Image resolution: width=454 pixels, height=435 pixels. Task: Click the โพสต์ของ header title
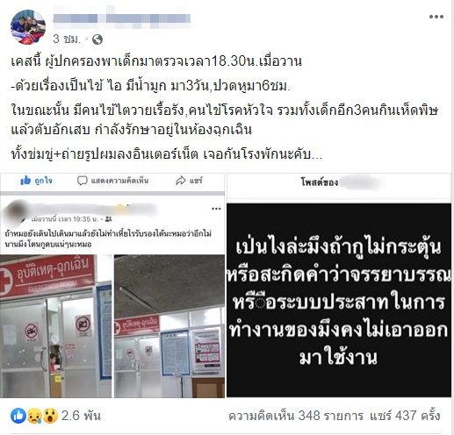[320, 182]
